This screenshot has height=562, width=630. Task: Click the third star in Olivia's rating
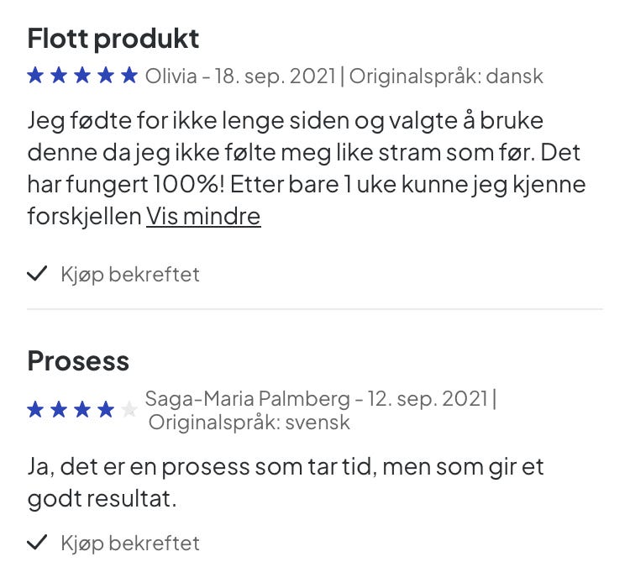(82, 76)
